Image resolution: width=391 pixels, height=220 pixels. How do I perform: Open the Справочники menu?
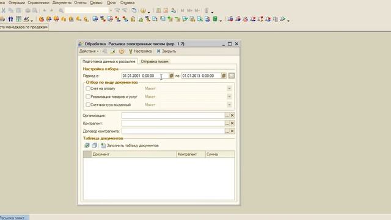[x=38, y=2]
